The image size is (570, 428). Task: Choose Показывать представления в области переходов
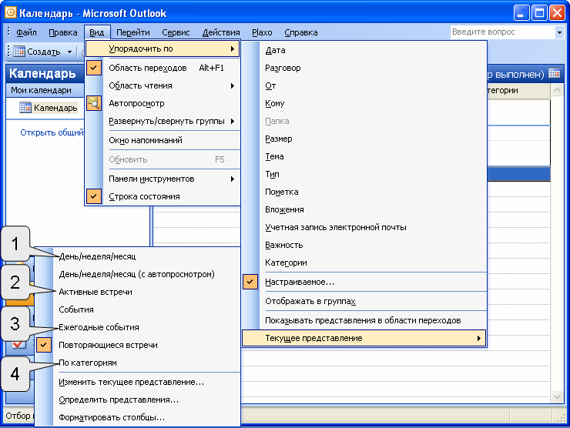pyautogui.click(x=364, y=320)
